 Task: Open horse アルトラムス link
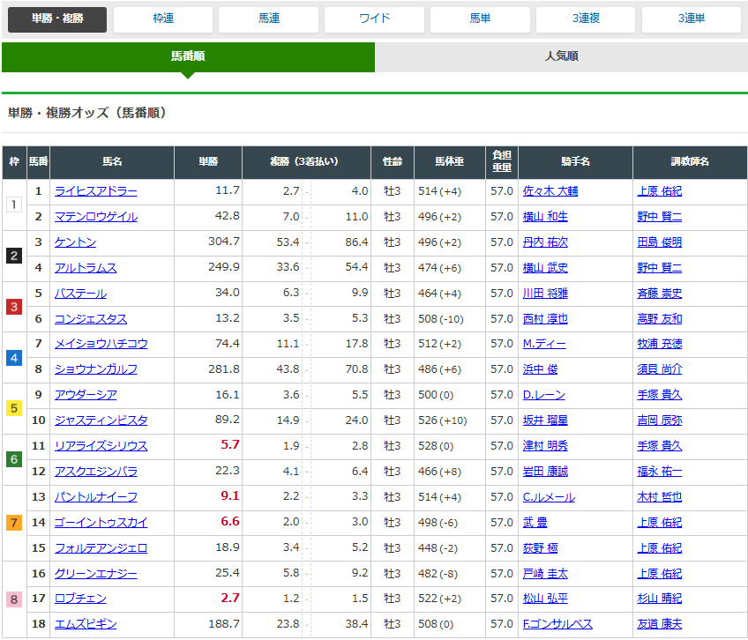(86, 268)
